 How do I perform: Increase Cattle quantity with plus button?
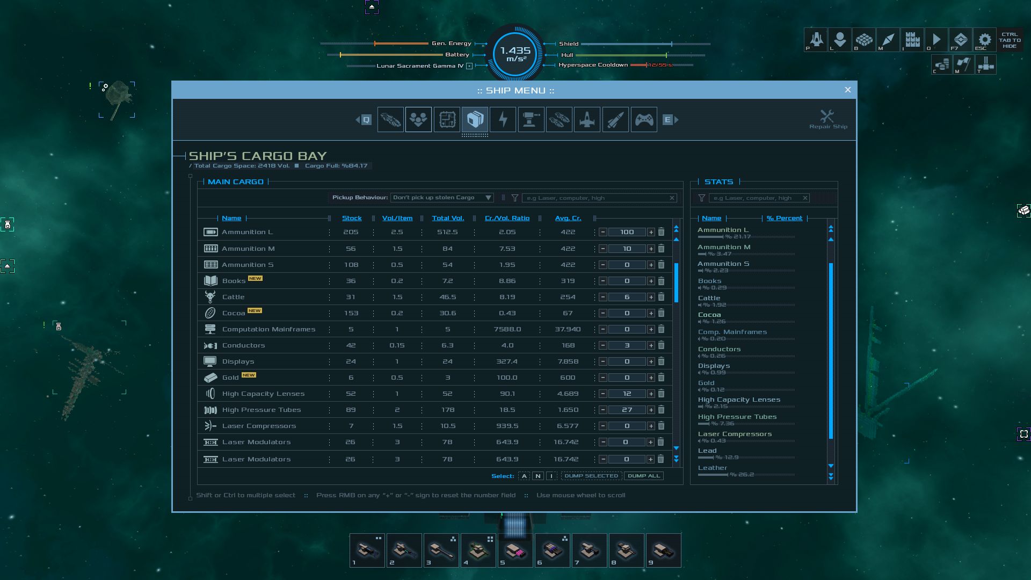[651, 297]
